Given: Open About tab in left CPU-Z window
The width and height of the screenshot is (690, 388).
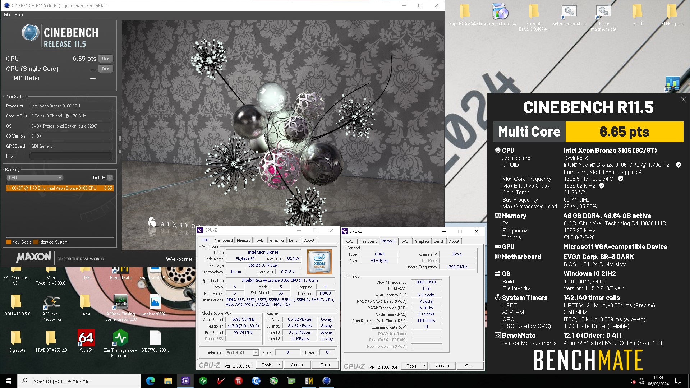Looking at the screenshot, I should click(309, 240).
